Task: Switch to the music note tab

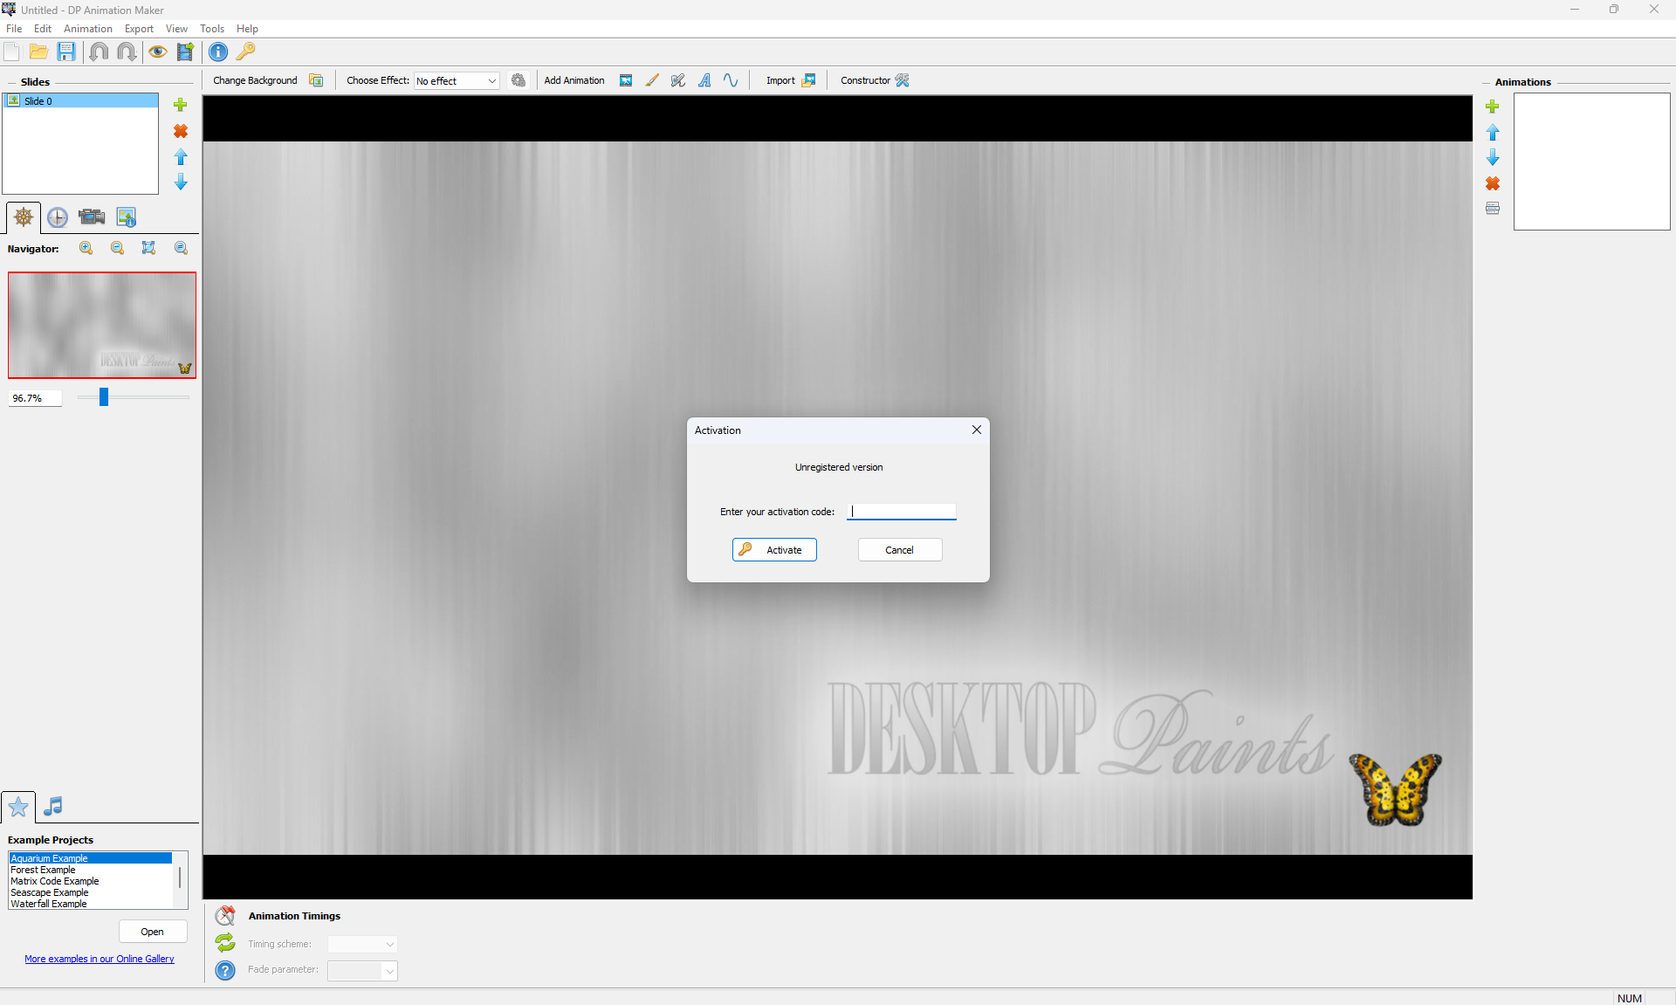Action: (53, 806)
